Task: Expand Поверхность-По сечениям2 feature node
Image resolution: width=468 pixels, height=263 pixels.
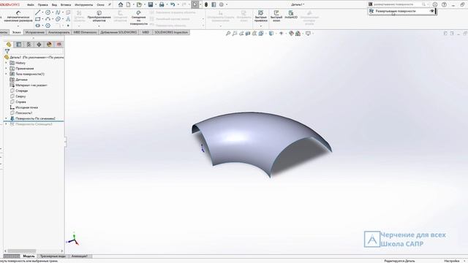Action: coord(6,118)
